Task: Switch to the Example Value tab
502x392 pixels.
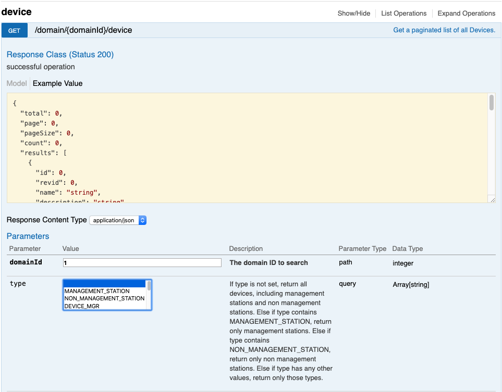Action: (x=57, y=83)
